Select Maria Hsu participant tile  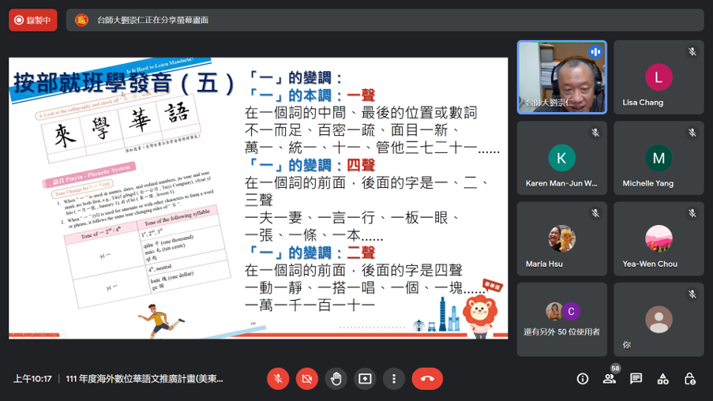pyautogui.click(x=562, y=238)
